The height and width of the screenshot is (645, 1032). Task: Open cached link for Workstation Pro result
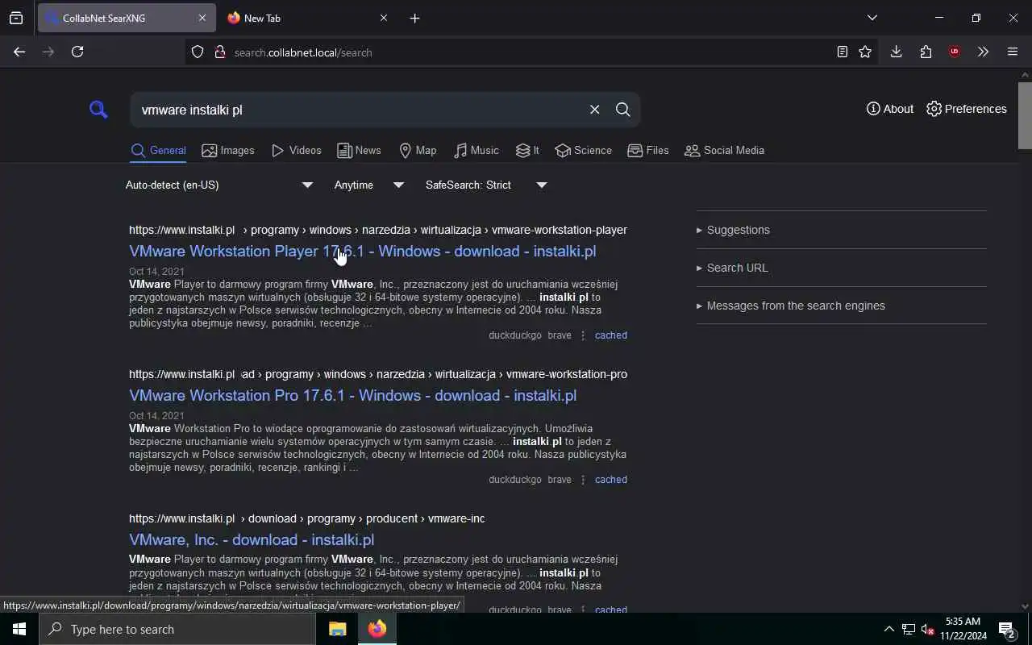pyautogui.click(x=610, y=480)
